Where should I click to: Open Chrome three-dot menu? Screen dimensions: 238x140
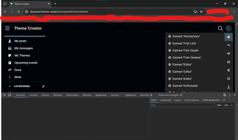click(x=234, y=12)
